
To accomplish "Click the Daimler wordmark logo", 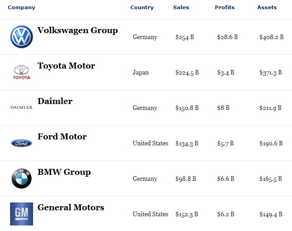I will (22, 107).
